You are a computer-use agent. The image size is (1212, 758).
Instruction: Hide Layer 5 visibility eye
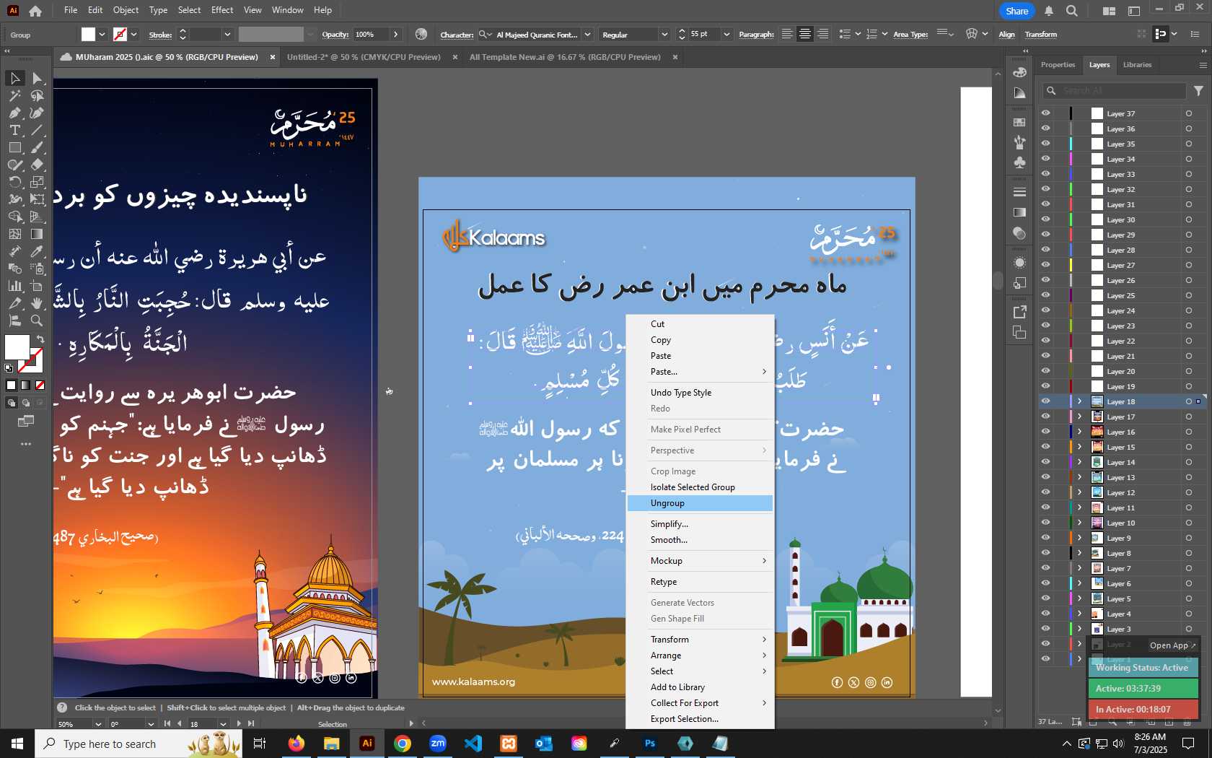pyautogui.click(x=1045, y=598)
